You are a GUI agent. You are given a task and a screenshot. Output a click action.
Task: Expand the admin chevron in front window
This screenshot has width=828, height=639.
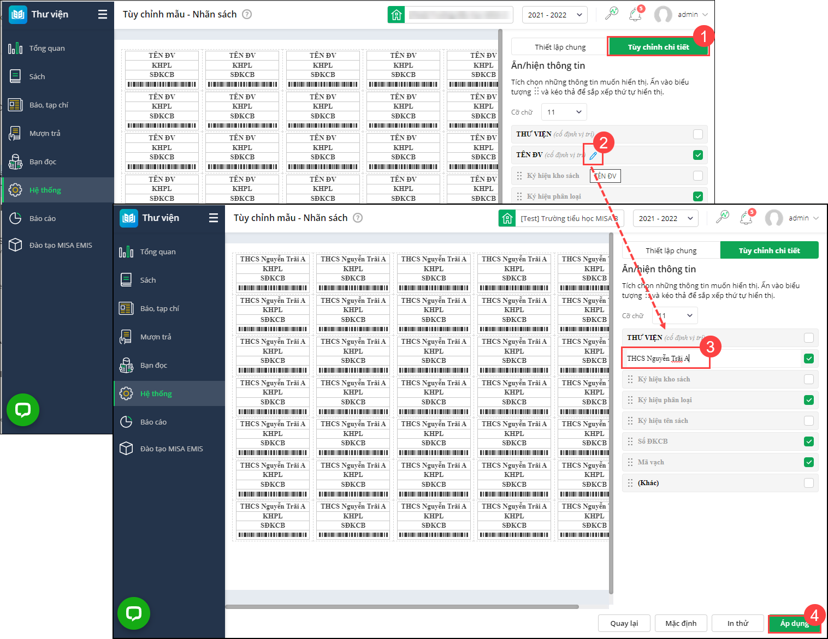816,218
